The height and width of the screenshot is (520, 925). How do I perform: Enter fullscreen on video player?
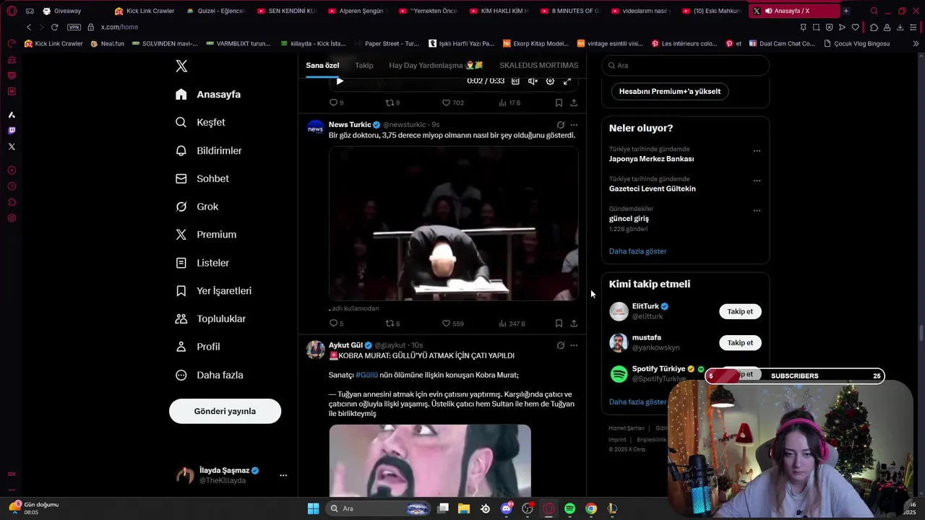point(567,81)
